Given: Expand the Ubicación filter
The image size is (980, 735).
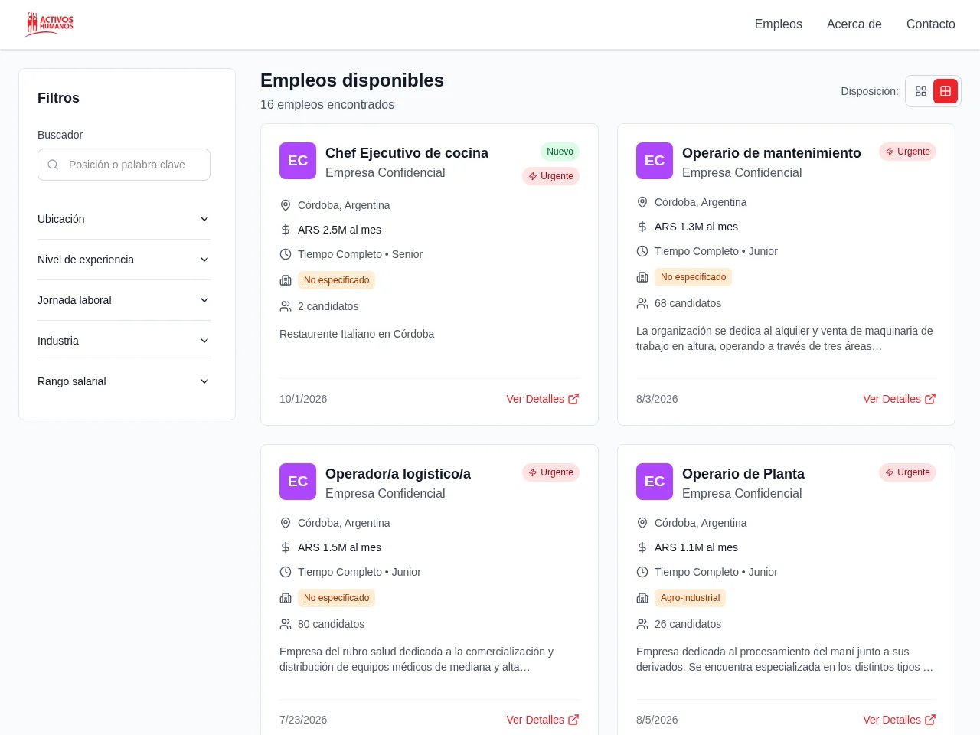Looking at the screenshot, I should click(124, 219).
